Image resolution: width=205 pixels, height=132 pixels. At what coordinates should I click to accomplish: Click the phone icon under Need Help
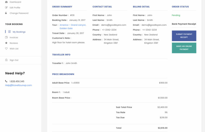coord(6,81)
